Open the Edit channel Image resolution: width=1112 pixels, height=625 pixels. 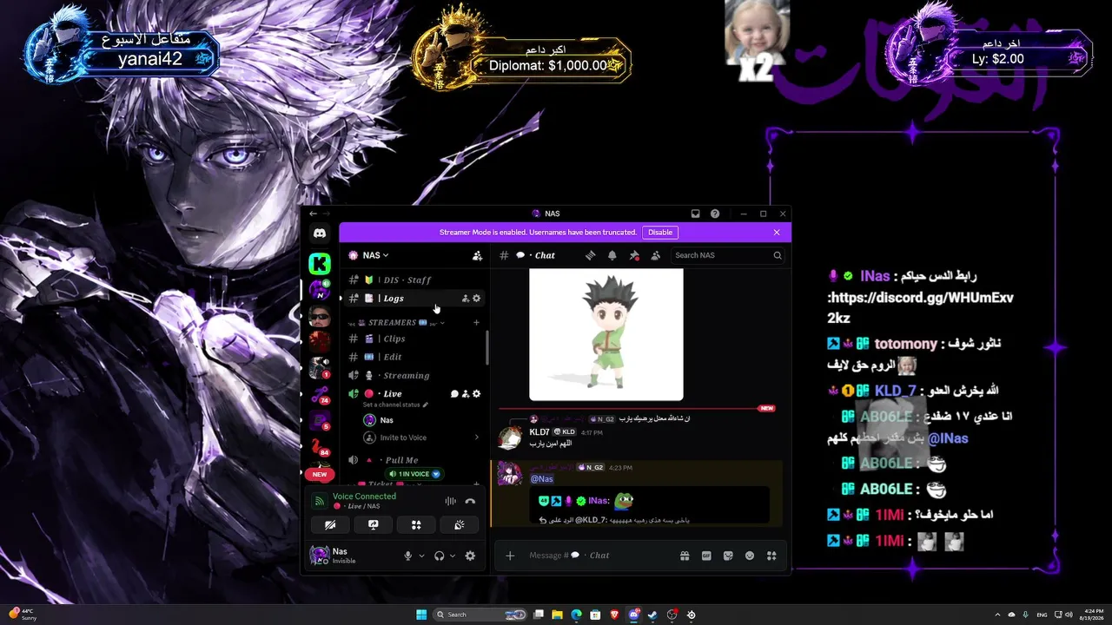(x=415, y=357)
